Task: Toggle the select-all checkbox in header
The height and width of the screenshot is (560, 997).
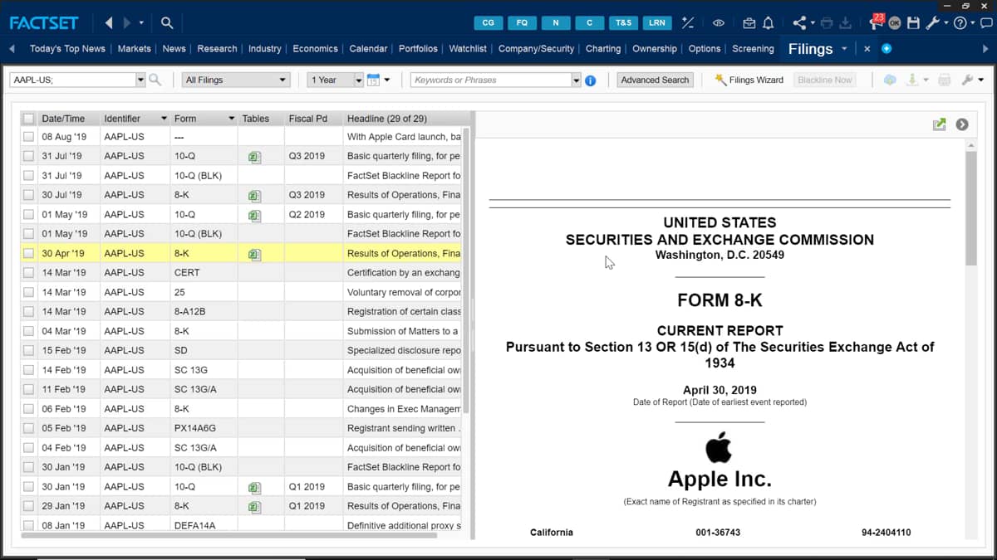Action: click(x=29, y=119)
